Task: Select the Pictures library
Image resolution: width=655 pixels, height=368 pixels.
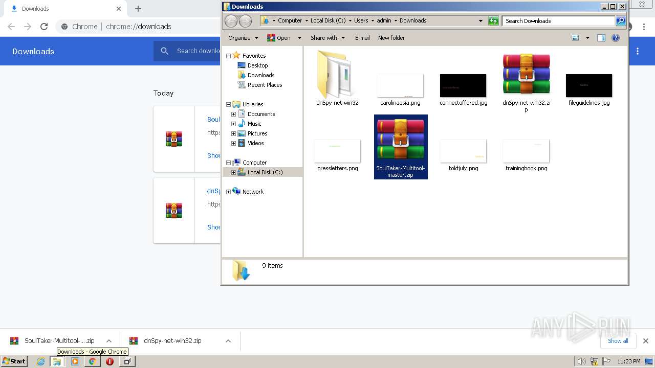Action: pos(257,133)
